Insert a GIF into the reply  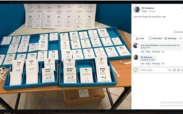pyautogui.click(x=179, y=70)
